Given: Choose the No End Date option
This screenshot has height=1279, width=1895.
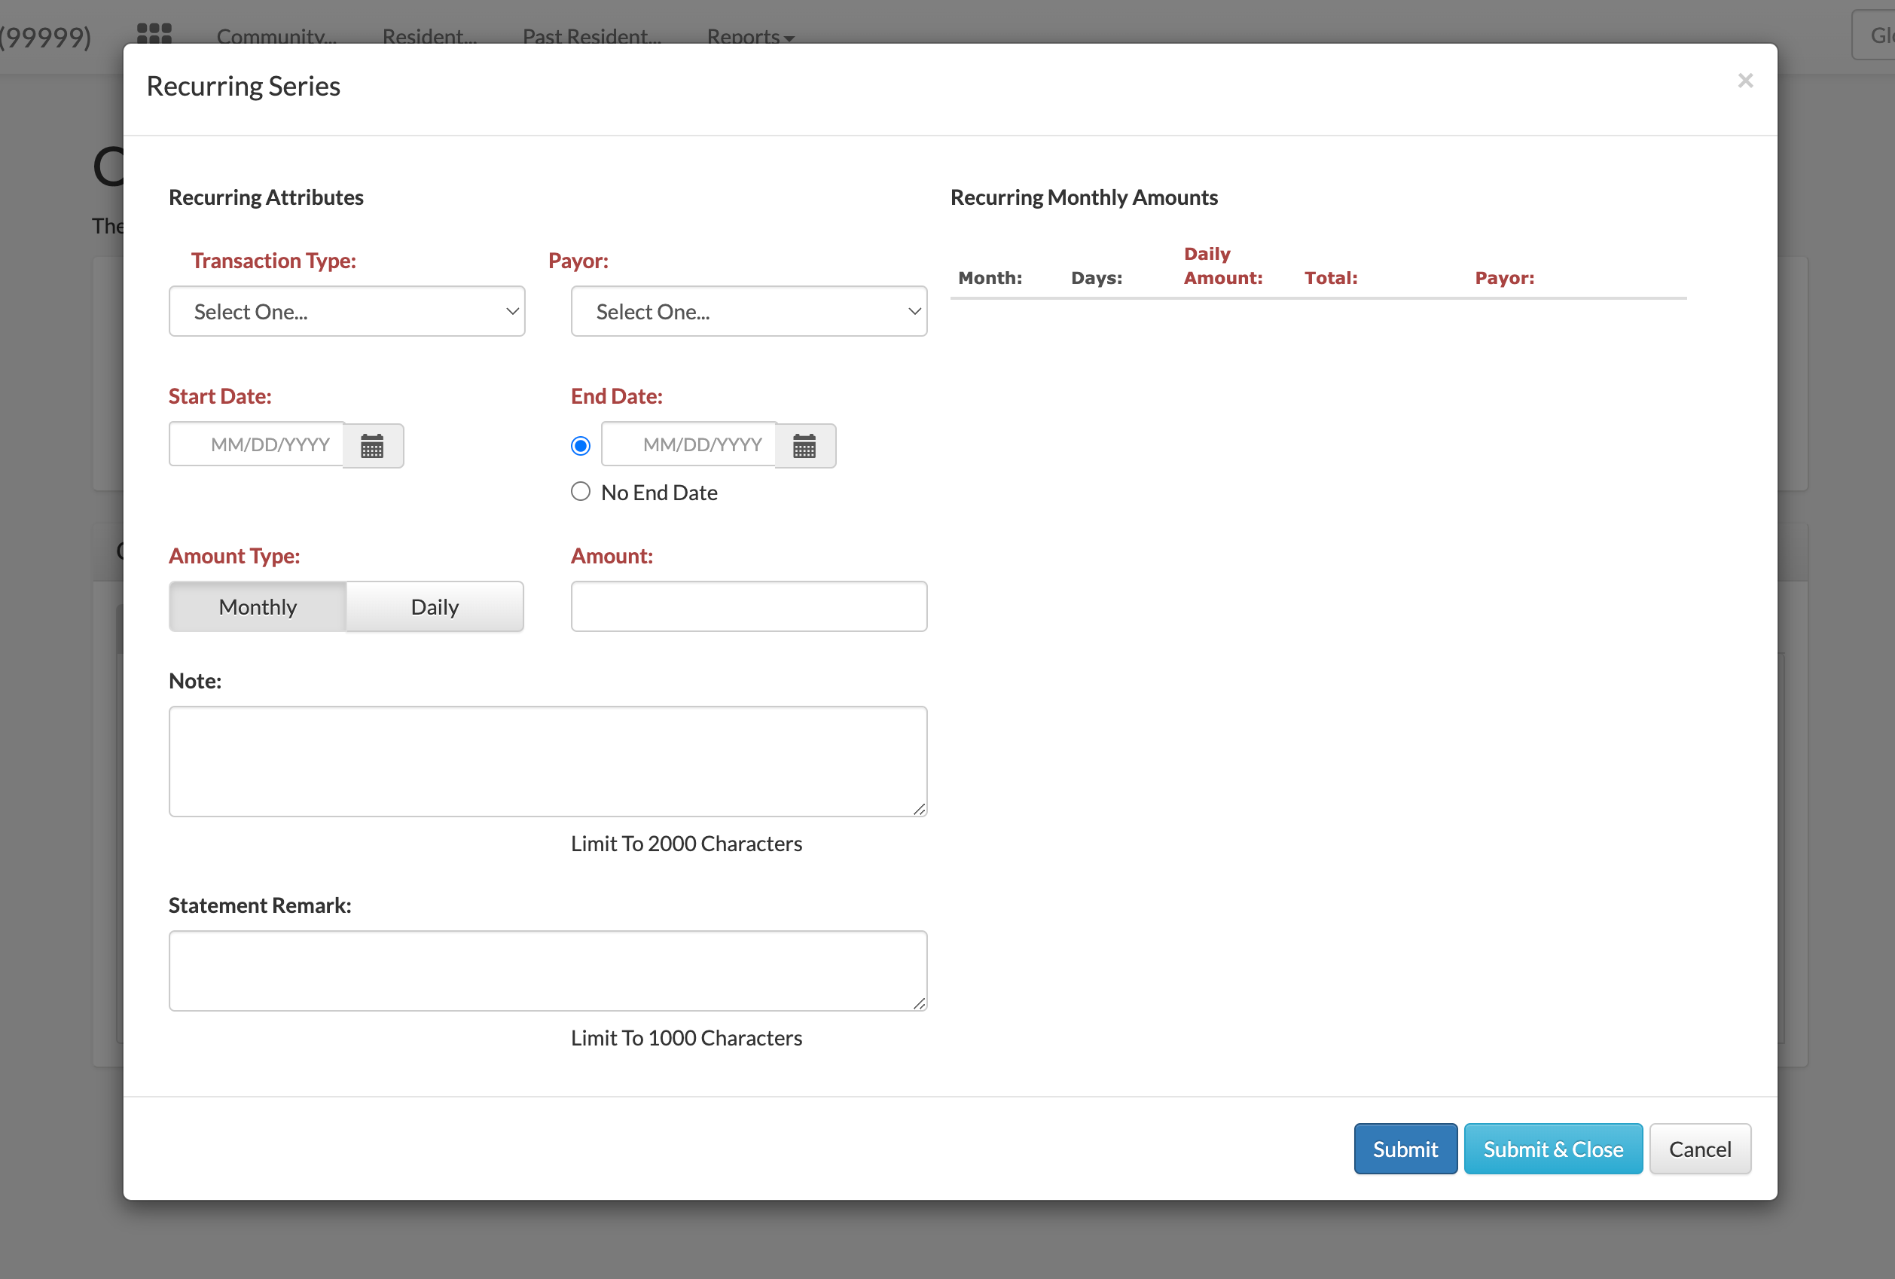Looking at the screenshot, I should click(x=581, y=492).
